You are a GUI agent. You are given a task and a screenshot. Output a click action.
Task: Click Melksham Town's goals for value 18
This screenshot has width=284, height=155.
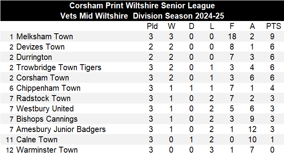coord(232,36)
